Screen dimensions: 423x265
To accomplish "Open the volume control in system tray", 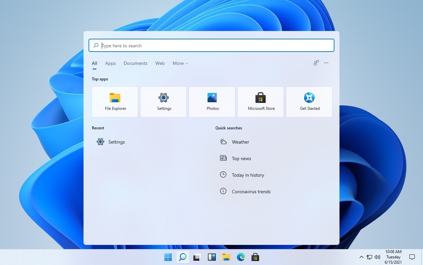I will [377, 257].
